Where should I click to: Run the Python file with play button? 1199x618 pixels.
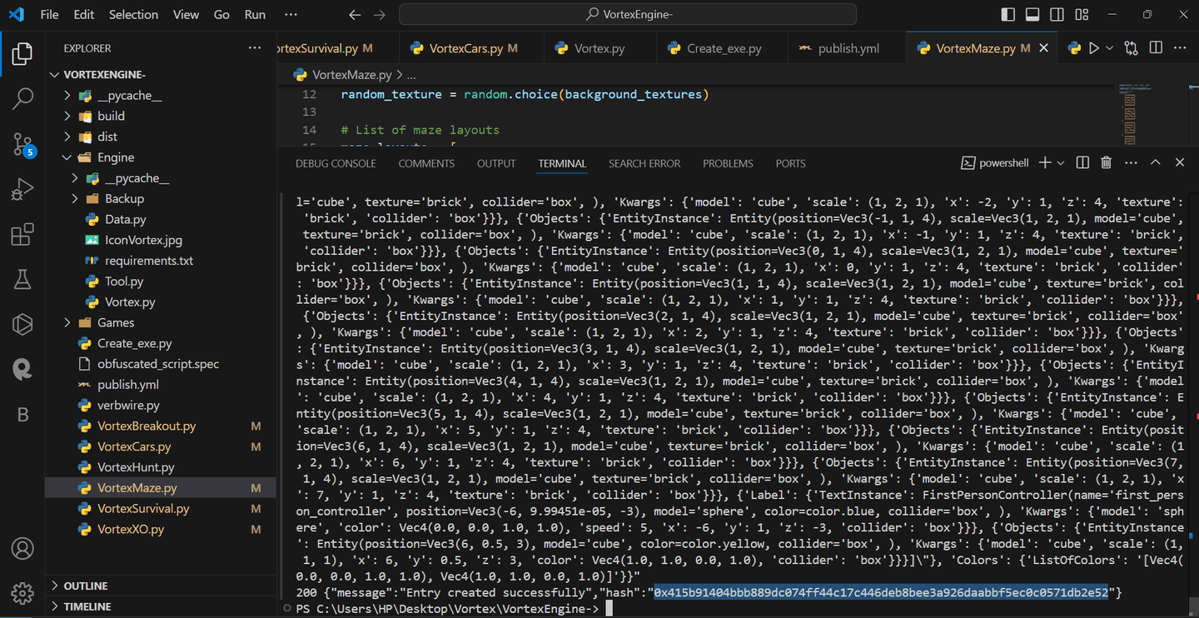(x=1094, y=48)
